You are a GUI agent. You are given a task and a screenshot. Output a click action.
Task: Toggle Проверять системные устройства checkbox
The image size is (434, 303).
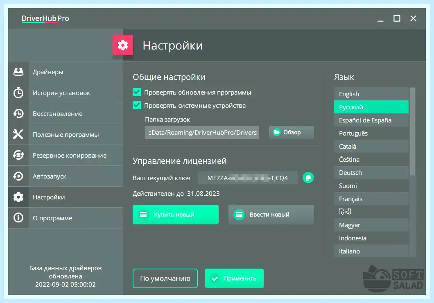(x=137, y=105)
